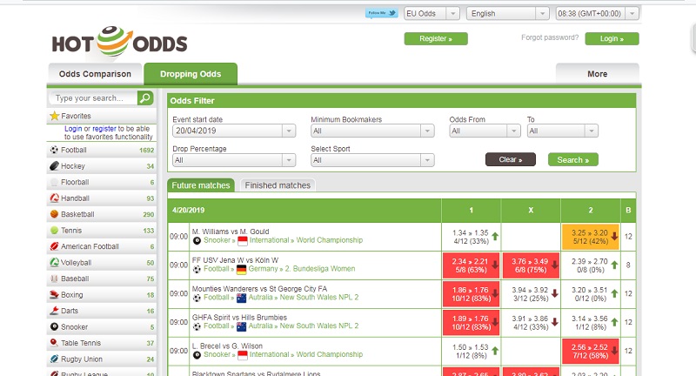Open the English language dropdown
The image size is (696, 376).
tap(507, 13)
